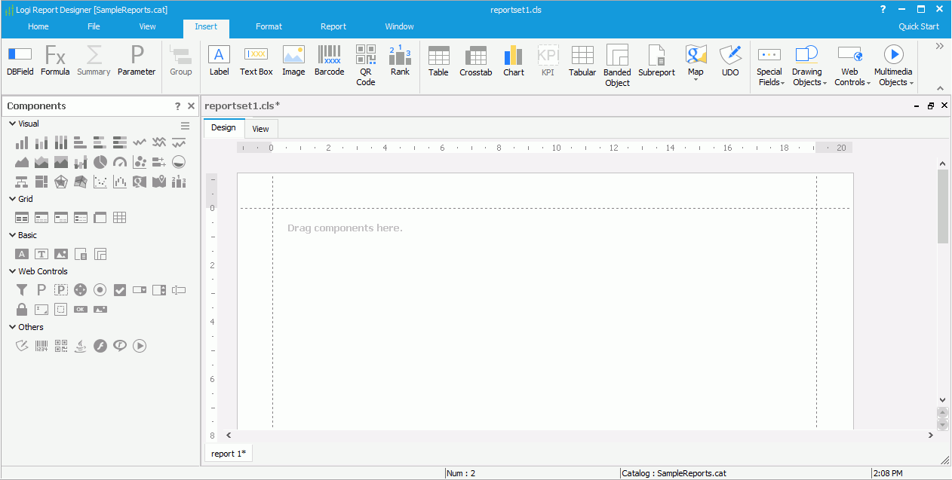Screen dimensions: 952x480
Task: Insert a Parameter field
Action: [137, 60]
